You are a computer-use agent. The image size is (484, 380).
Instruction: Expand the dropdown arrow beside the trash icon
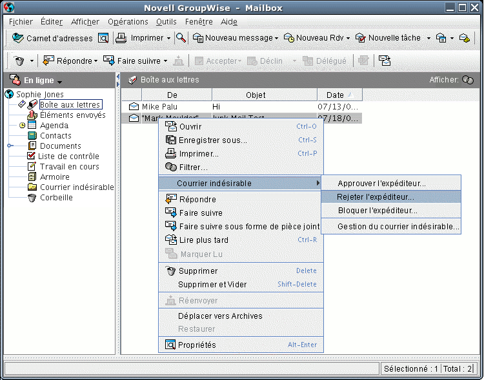click(32, 61)
